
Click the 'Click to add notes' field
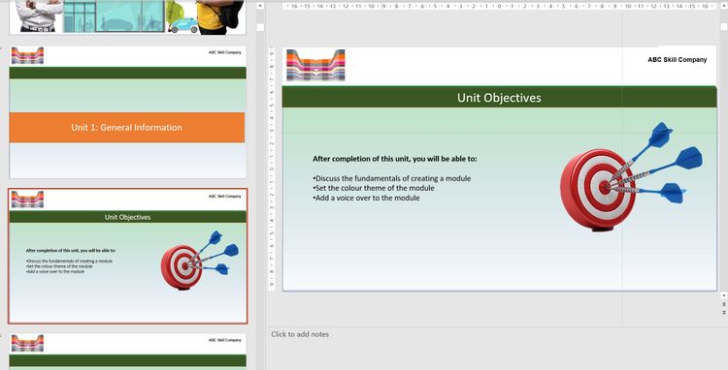click(300, 334)
